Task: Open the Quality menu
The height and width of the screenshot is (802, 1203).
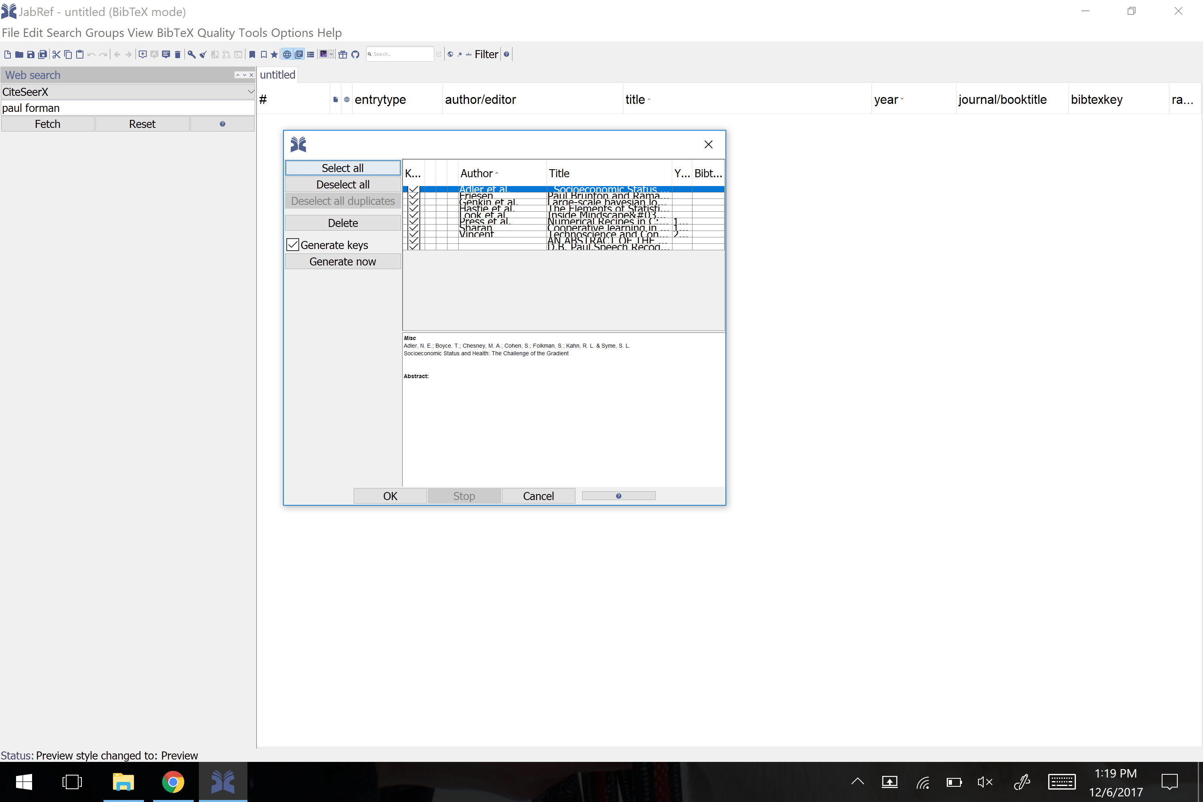Action: click(217, 33)
